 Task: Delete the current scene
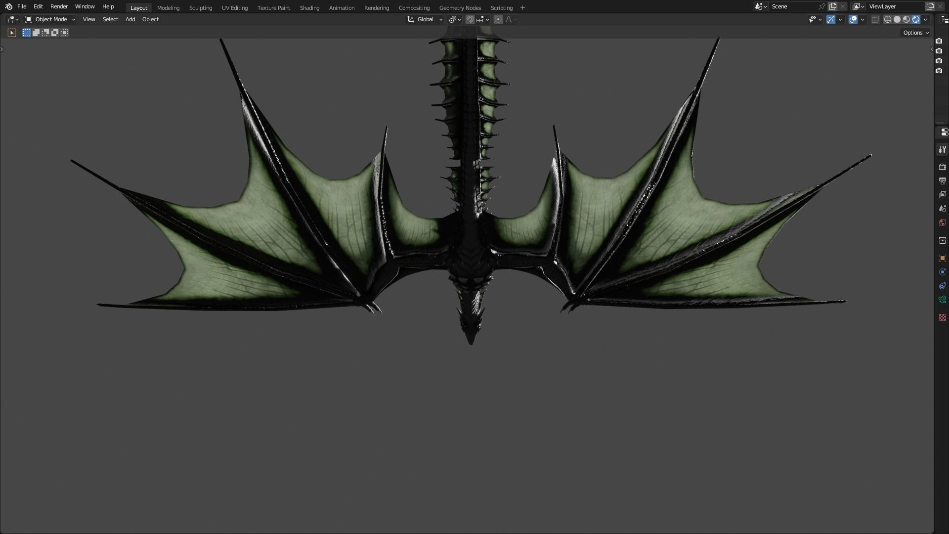tap(843, 6)
